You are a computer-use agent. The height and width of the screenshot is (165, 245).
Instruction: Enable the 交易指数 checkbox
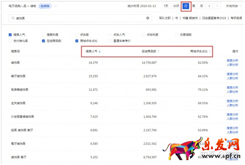pos(177,35)
